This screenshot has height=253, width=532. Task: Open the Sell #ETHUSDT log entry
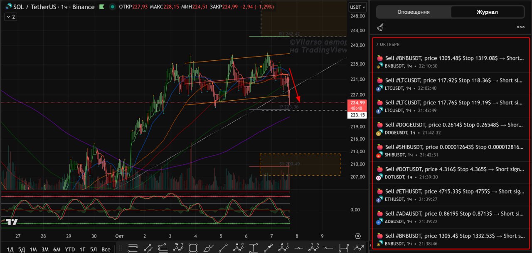(451, 195)
